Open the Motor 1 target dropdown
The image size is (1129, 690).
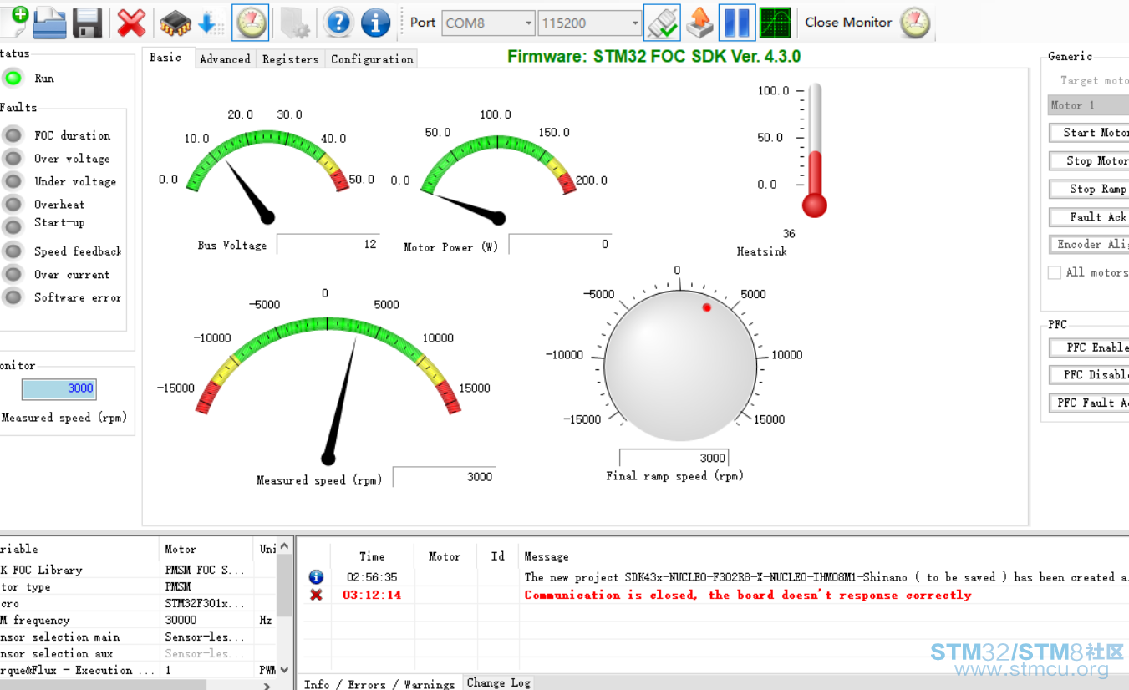[x=1088, y=105]
